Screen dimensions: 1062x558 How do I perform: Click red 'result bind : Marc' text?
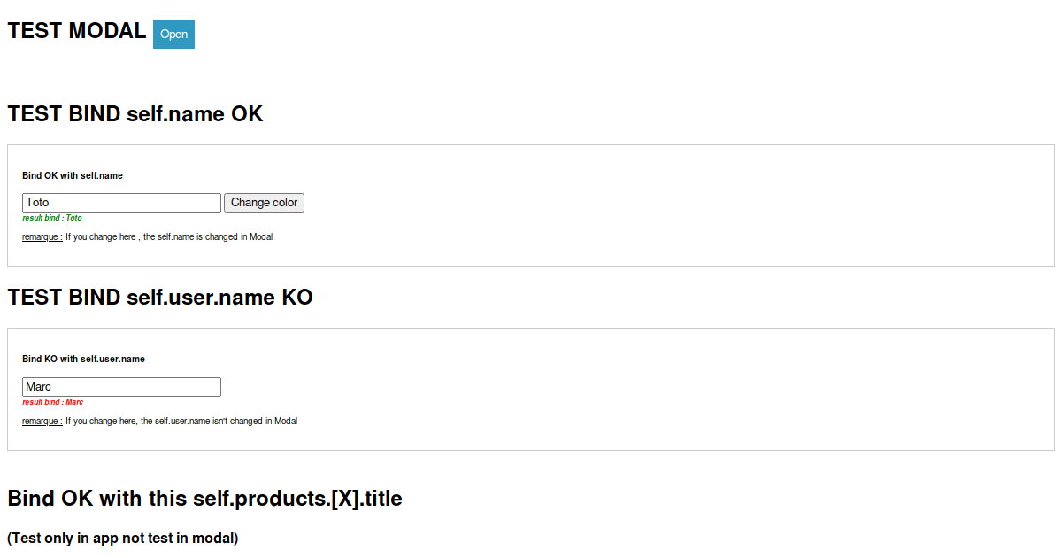click(x=53, y=402)
